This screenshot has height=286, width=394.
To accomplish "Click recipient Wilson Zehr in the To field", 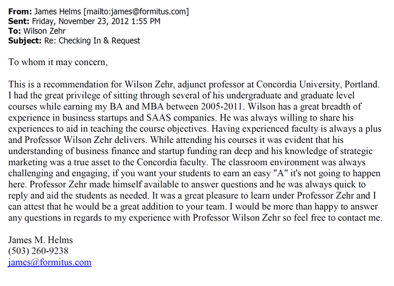I will coord(45,31).
